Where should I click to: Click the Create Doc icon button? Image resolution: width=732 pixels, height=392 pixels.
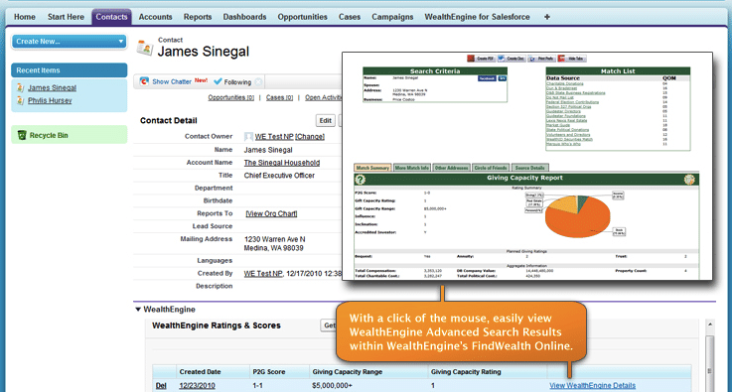512,59
